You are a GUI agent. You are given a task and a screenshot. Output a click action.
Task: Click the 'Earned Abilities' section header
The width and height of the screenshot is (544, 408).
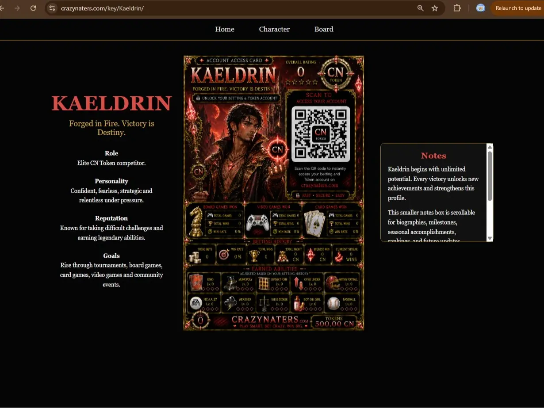[x=274, y=269]
